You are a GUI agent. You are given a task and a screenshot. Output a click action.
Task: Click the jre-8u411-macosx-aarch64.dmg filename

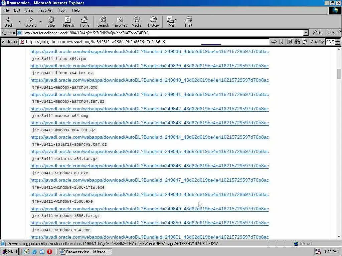65,87
